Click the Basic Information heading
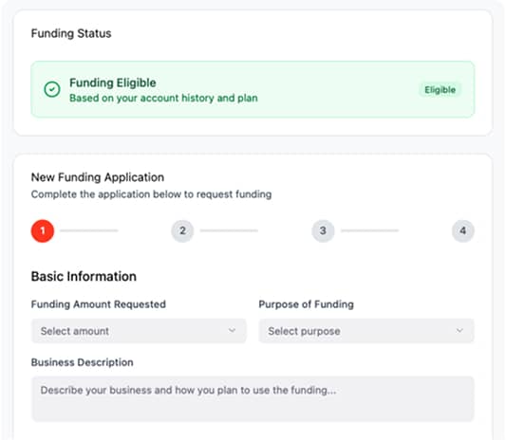Viewport: 506px width, 440px height. 84,277
